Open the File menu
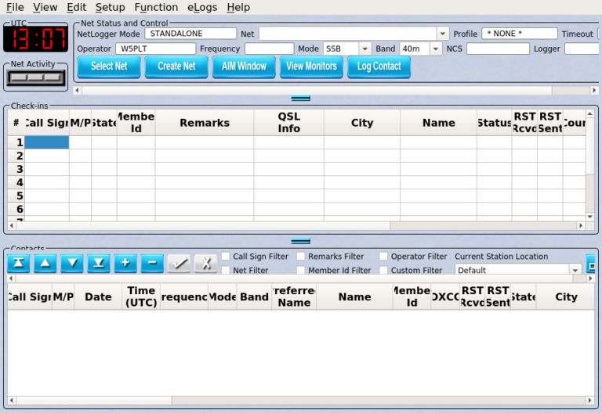602x413 pixels. 15,7
